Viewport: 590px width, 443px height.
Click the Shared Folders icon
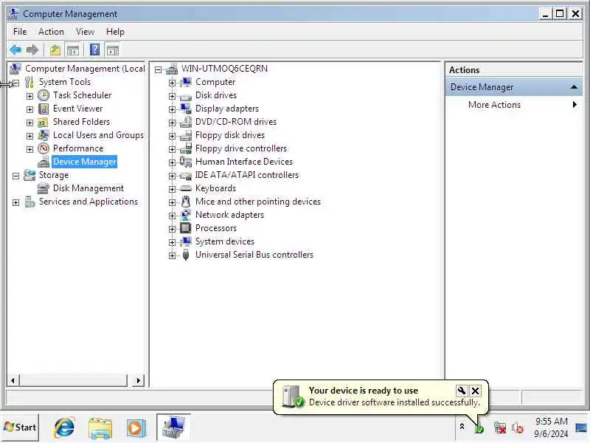coord(43,122)
